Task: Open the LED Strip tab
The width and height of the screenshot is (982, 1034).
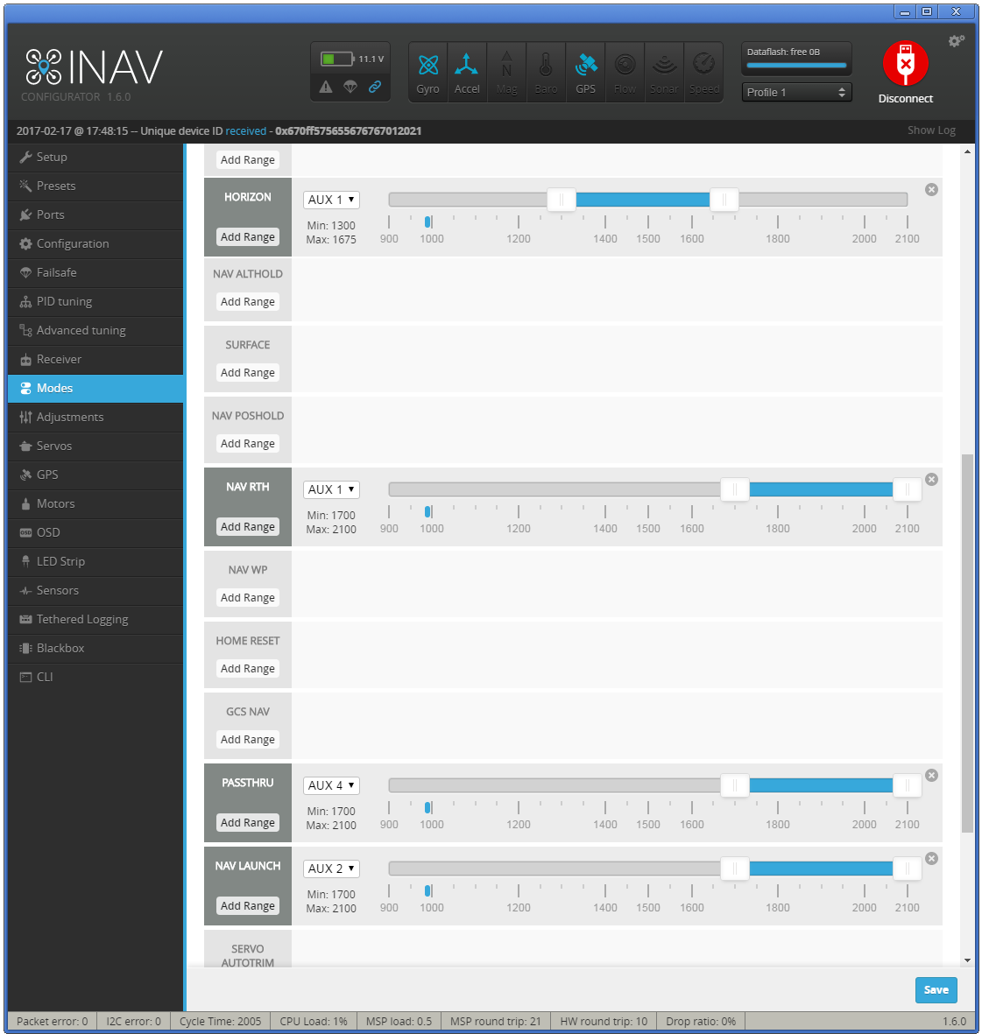Action: point(95,562)
